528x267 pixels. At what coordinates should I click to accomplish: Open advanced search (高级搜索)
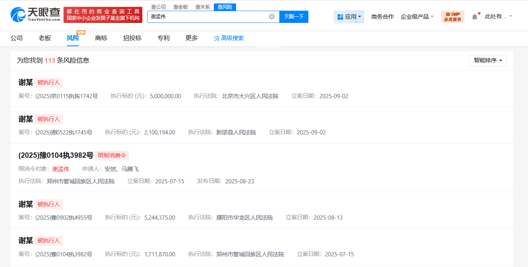click(229, 38)
